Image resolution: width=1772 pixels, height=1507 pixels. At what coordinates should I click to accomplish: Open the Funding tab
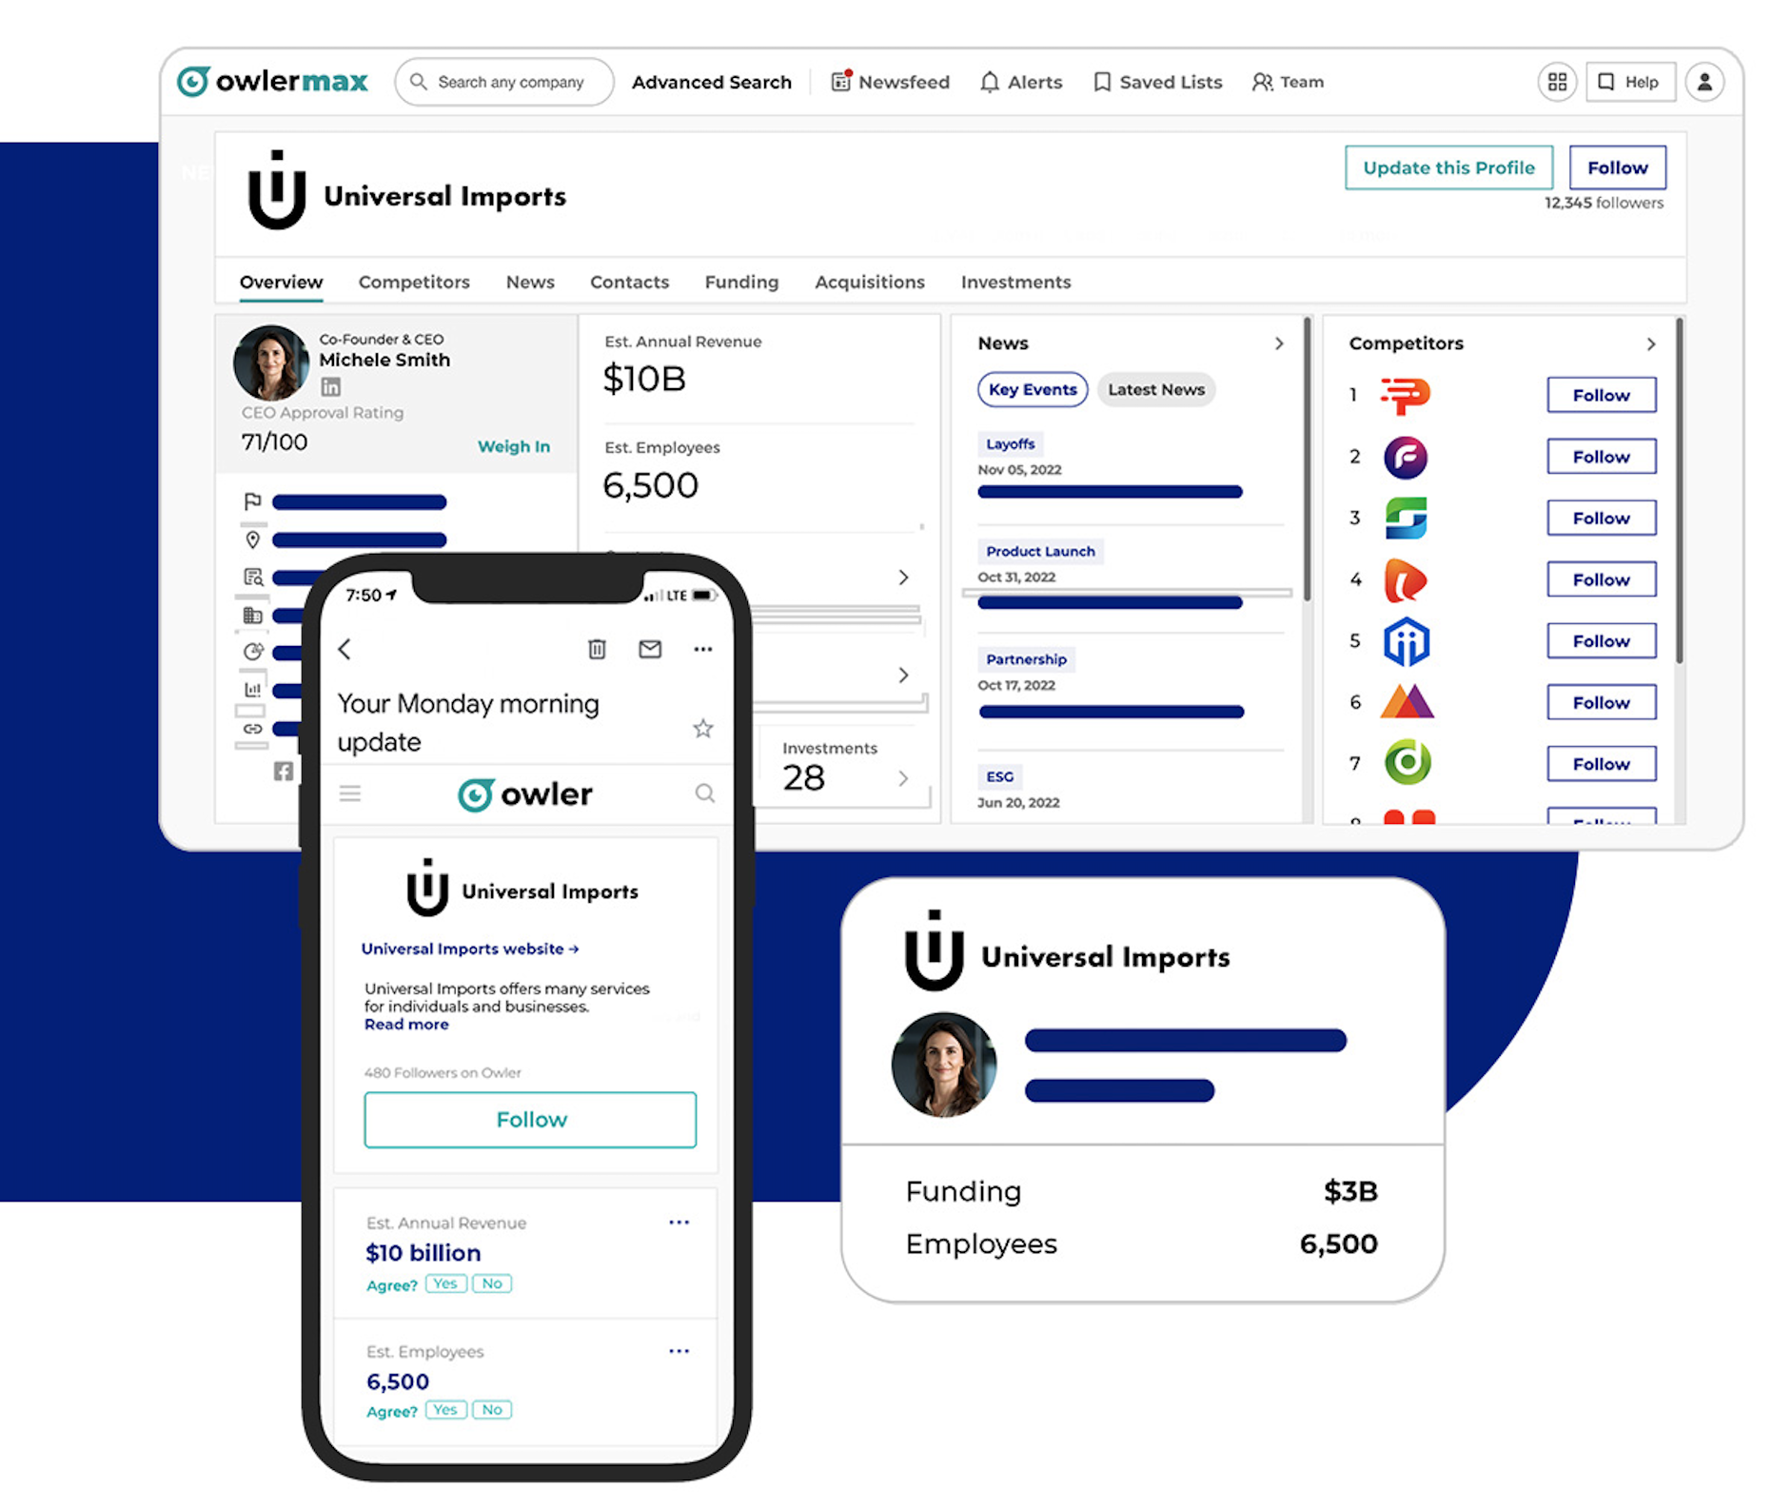pos(741,282)
